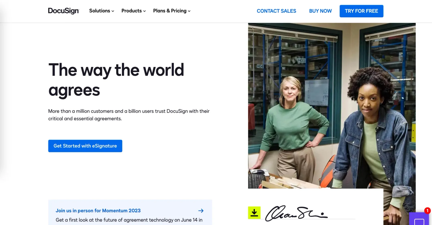The width and height of the screenshot is (432, 225).
Task: Click Get Started with eSignature
Action: tap(85, 146)
